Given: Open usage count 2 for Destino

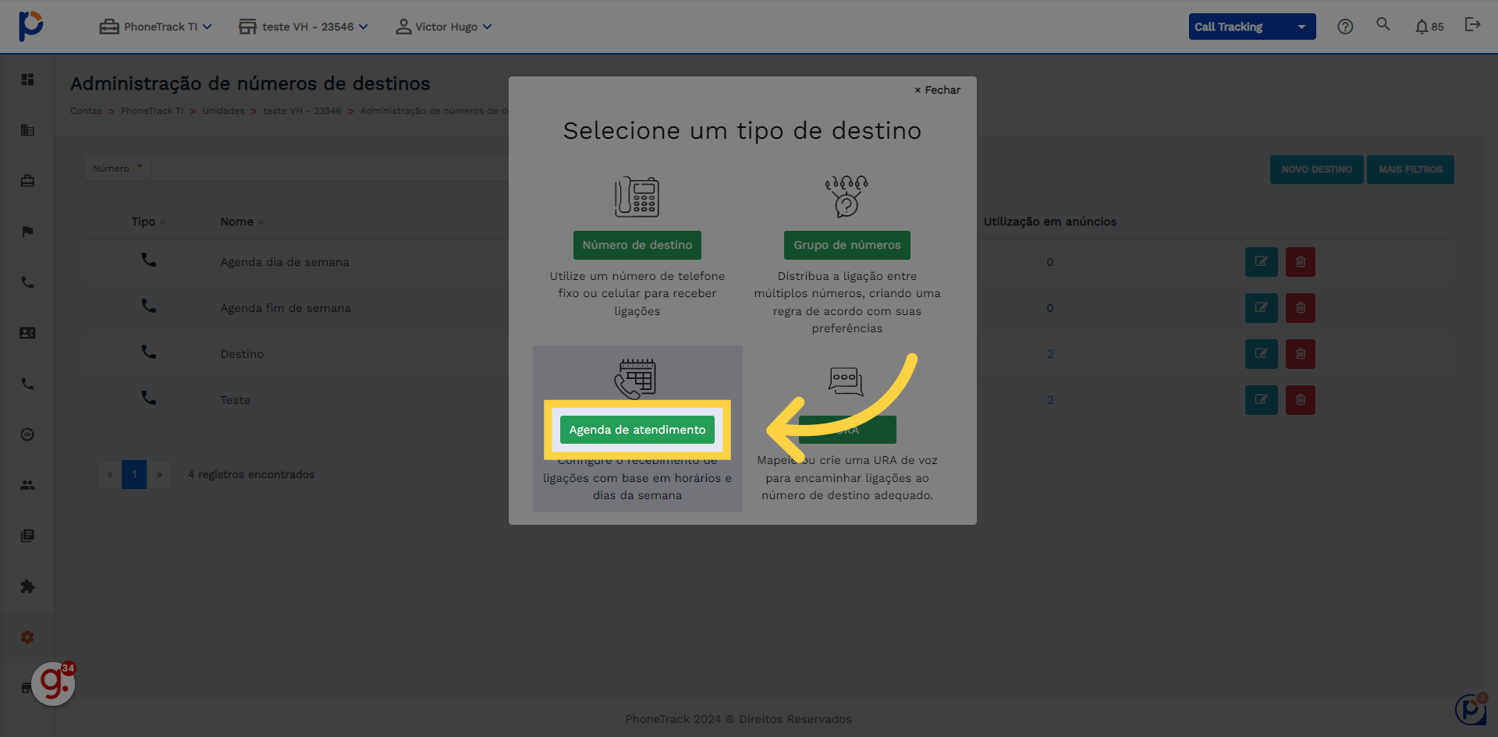Looking at the screenshot, I should [1049, 354].
